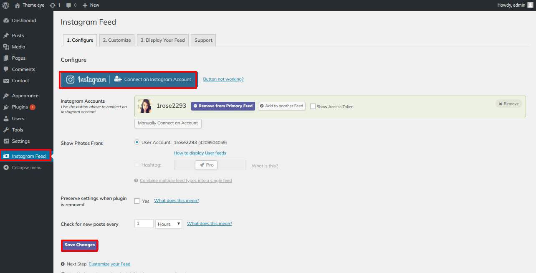
Task: Click What is this link beside Hashtag
Action: pos(265,166)
